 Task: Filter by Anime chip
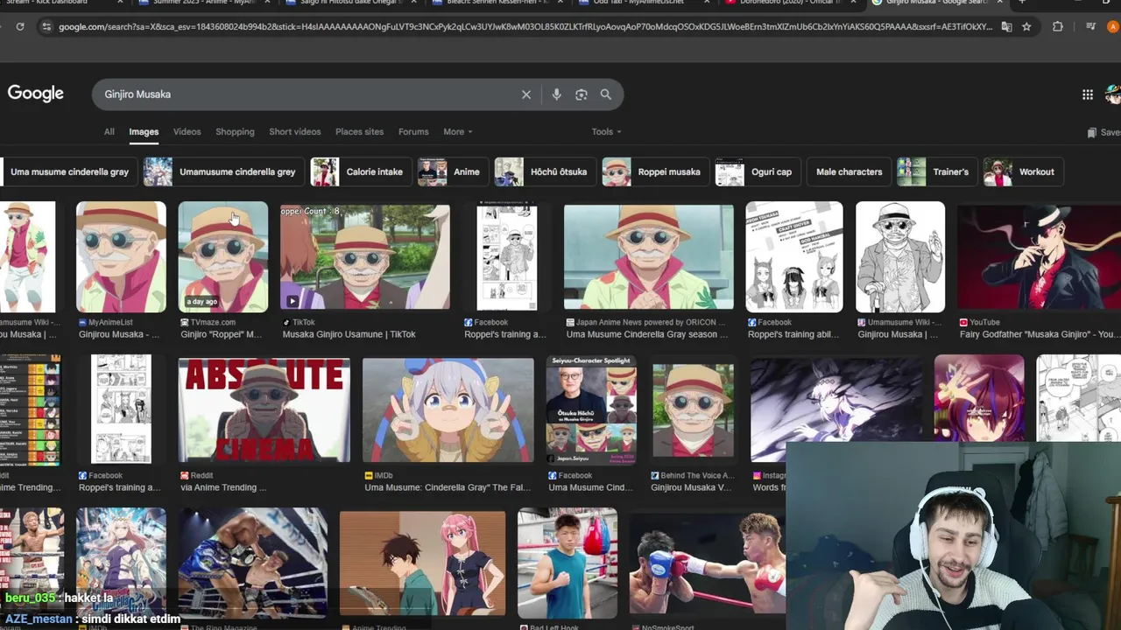452,172
